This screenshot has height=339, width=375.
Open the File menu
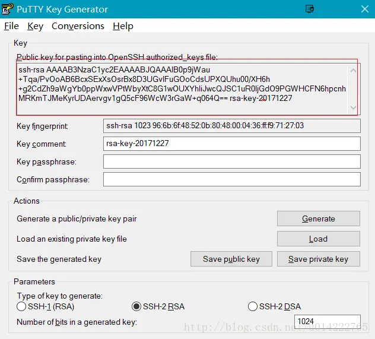tap(11, 26)
